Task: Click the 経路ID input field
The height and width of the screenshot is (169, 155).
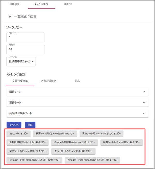Action: click(25, 49)
